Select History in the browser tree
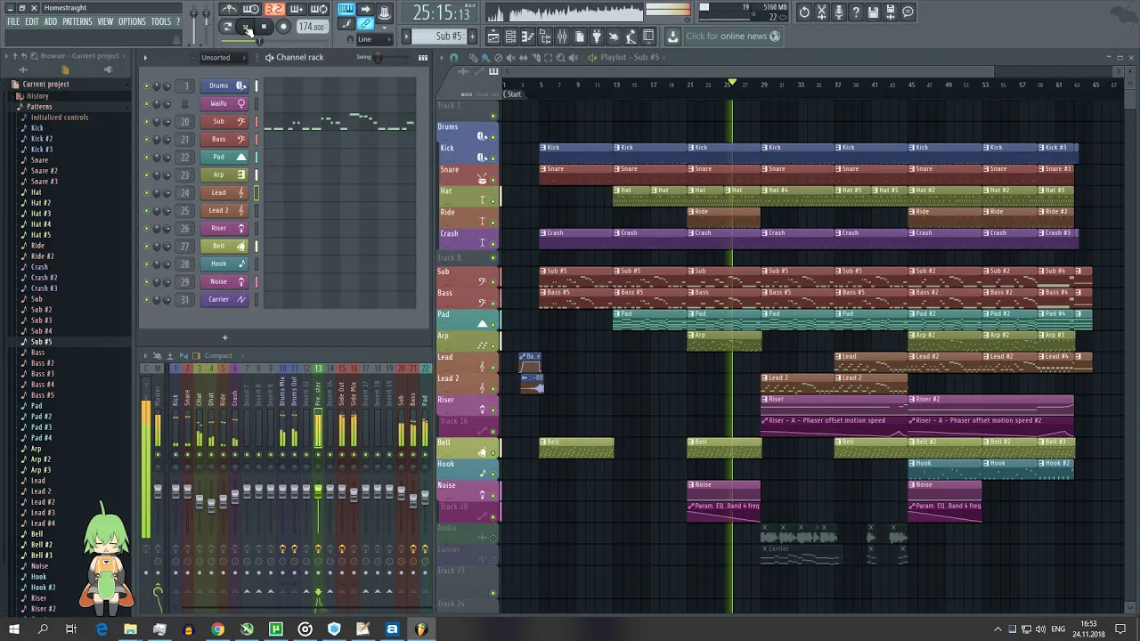 point(37,96)
